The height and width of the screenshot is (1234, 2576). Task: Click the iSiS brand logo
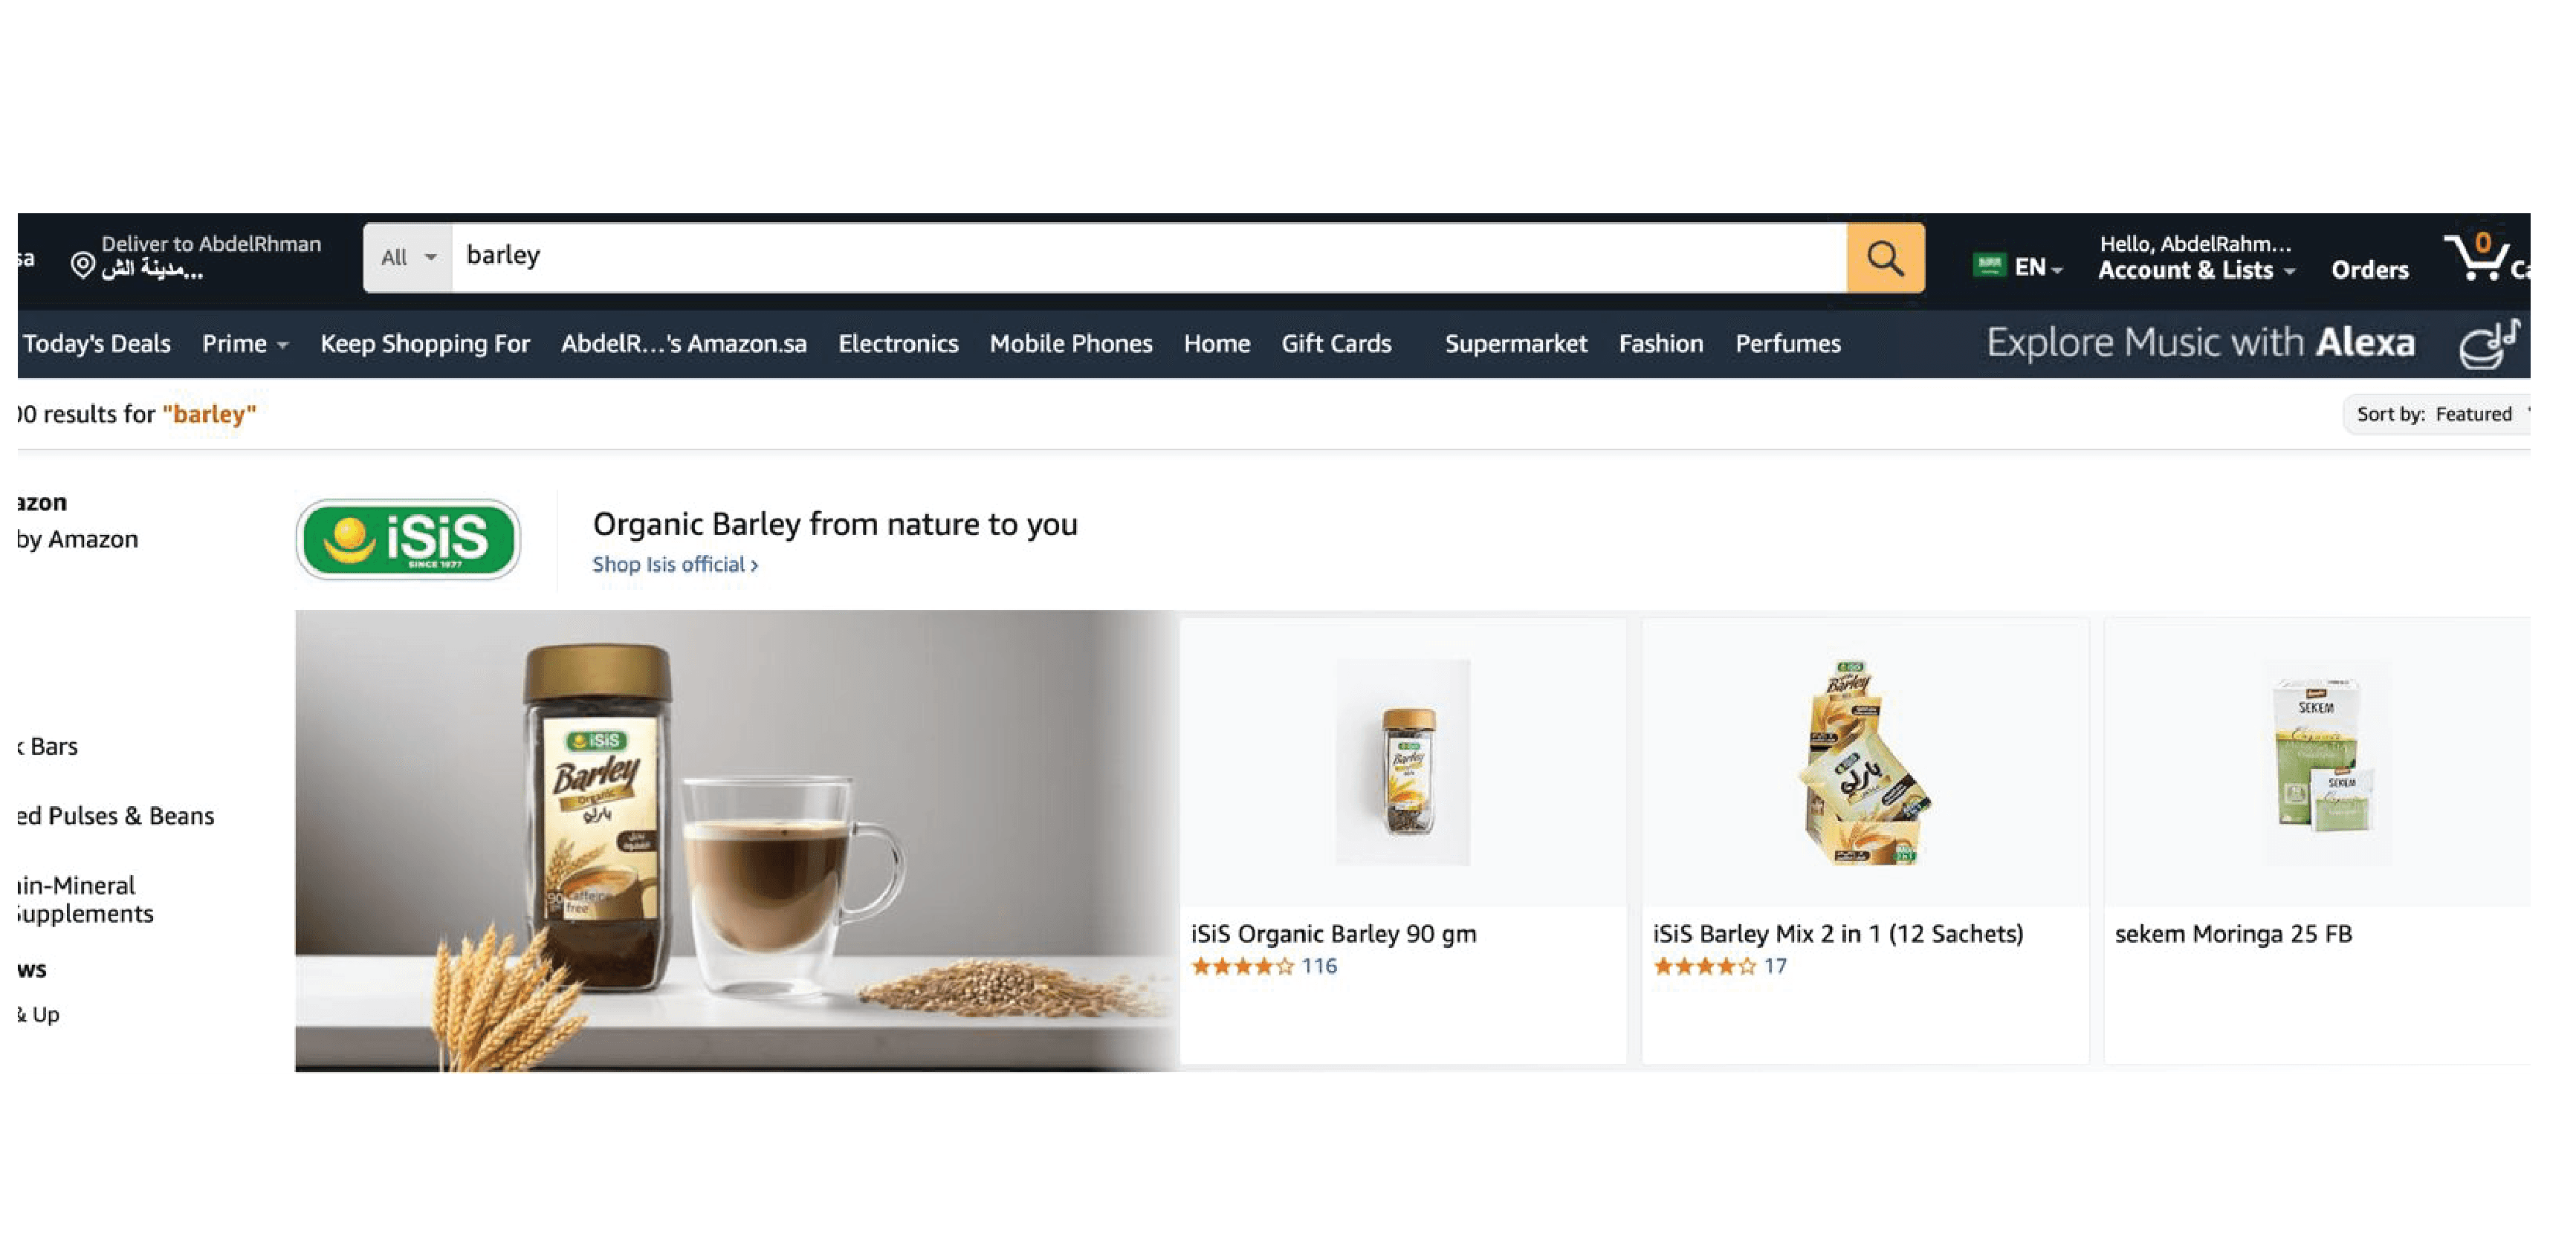(x=408, y=539)
